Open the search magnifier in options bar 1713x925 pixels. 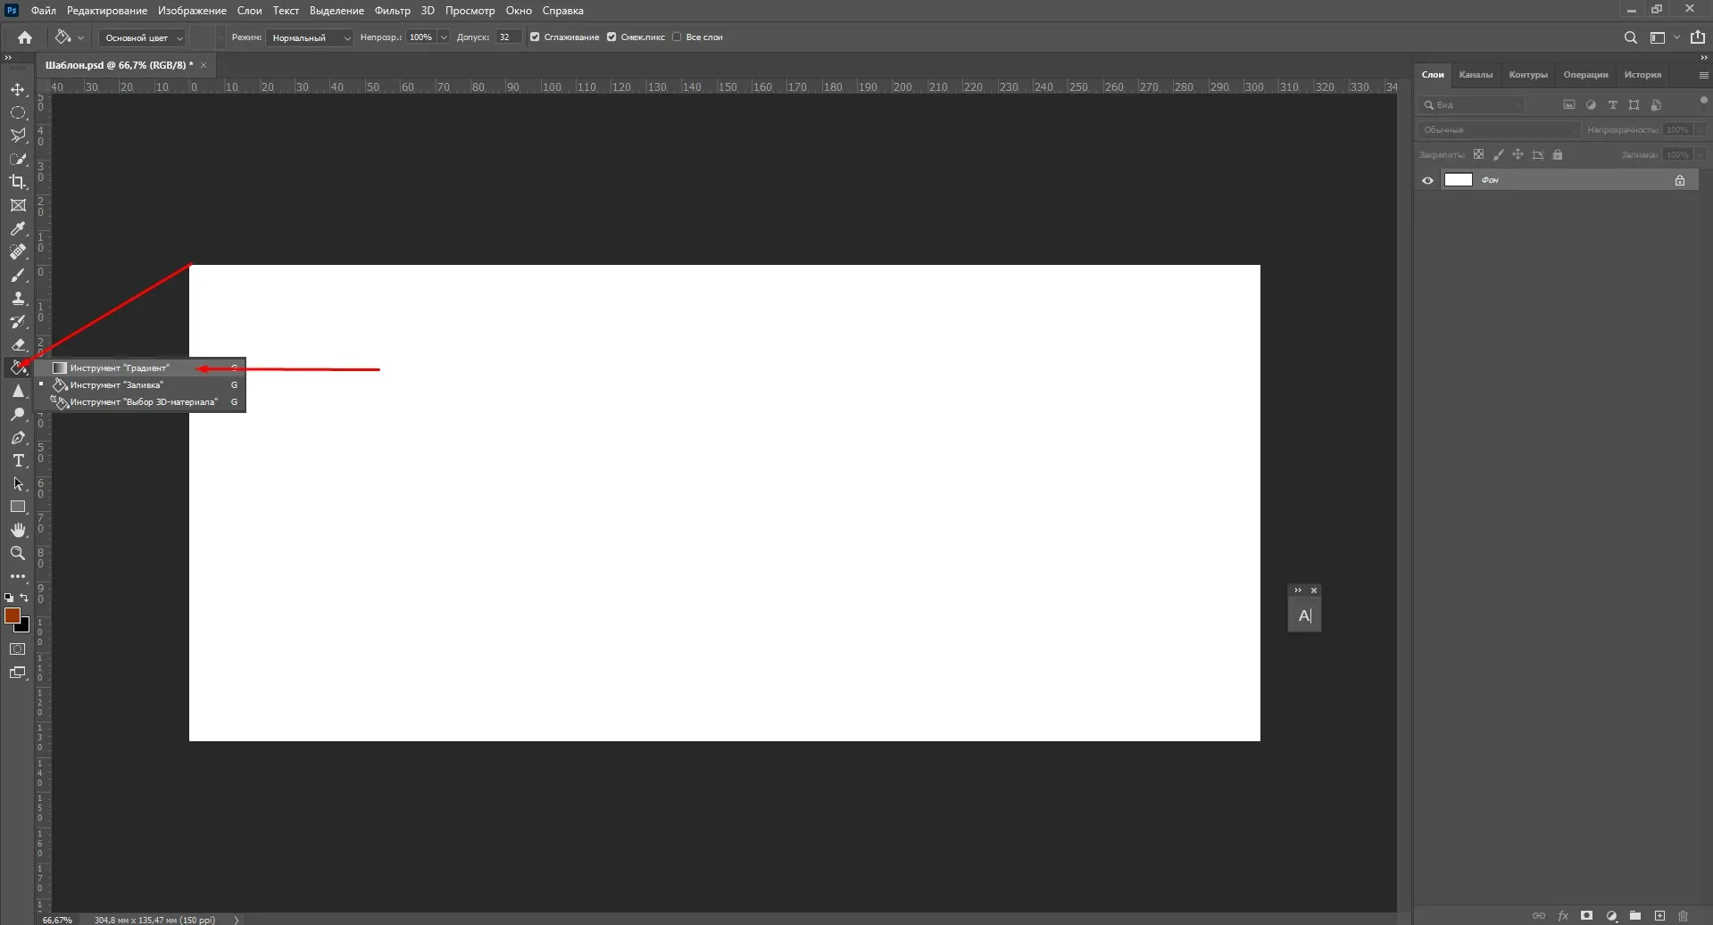pyautogui.click(x=1631, y=37)
